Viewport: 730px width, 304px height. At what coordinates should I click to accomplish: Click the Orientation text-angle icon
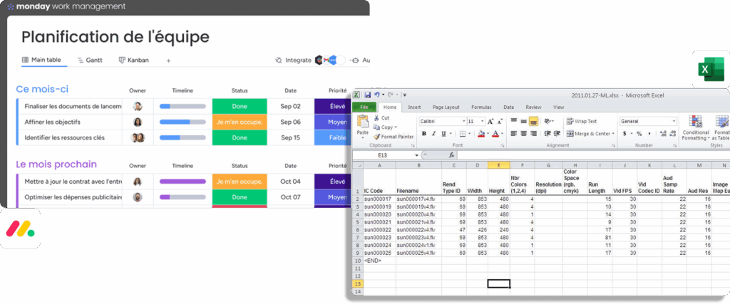pos(547,121)
